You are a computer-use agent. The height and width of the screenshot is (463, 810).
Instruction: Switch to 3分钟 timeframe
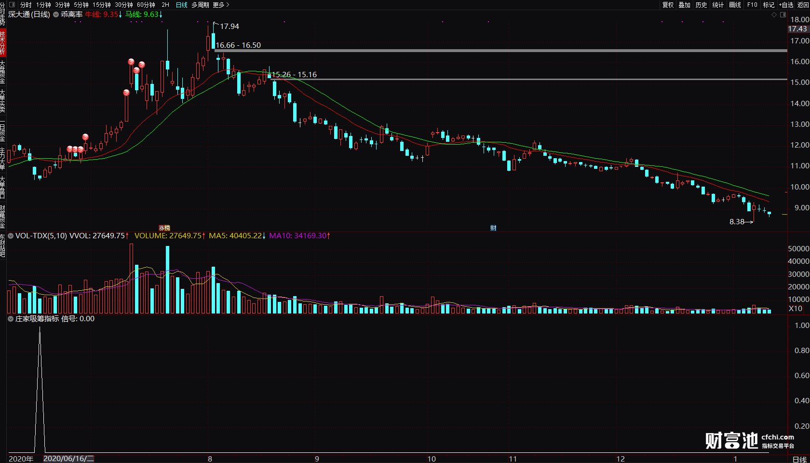62,5
